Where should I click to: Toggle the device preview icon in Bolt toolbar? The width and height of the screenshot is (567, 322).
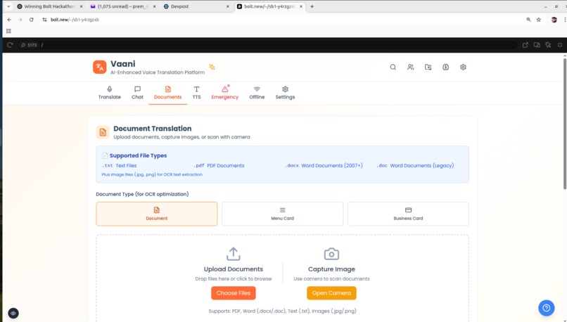pos(537,45)
